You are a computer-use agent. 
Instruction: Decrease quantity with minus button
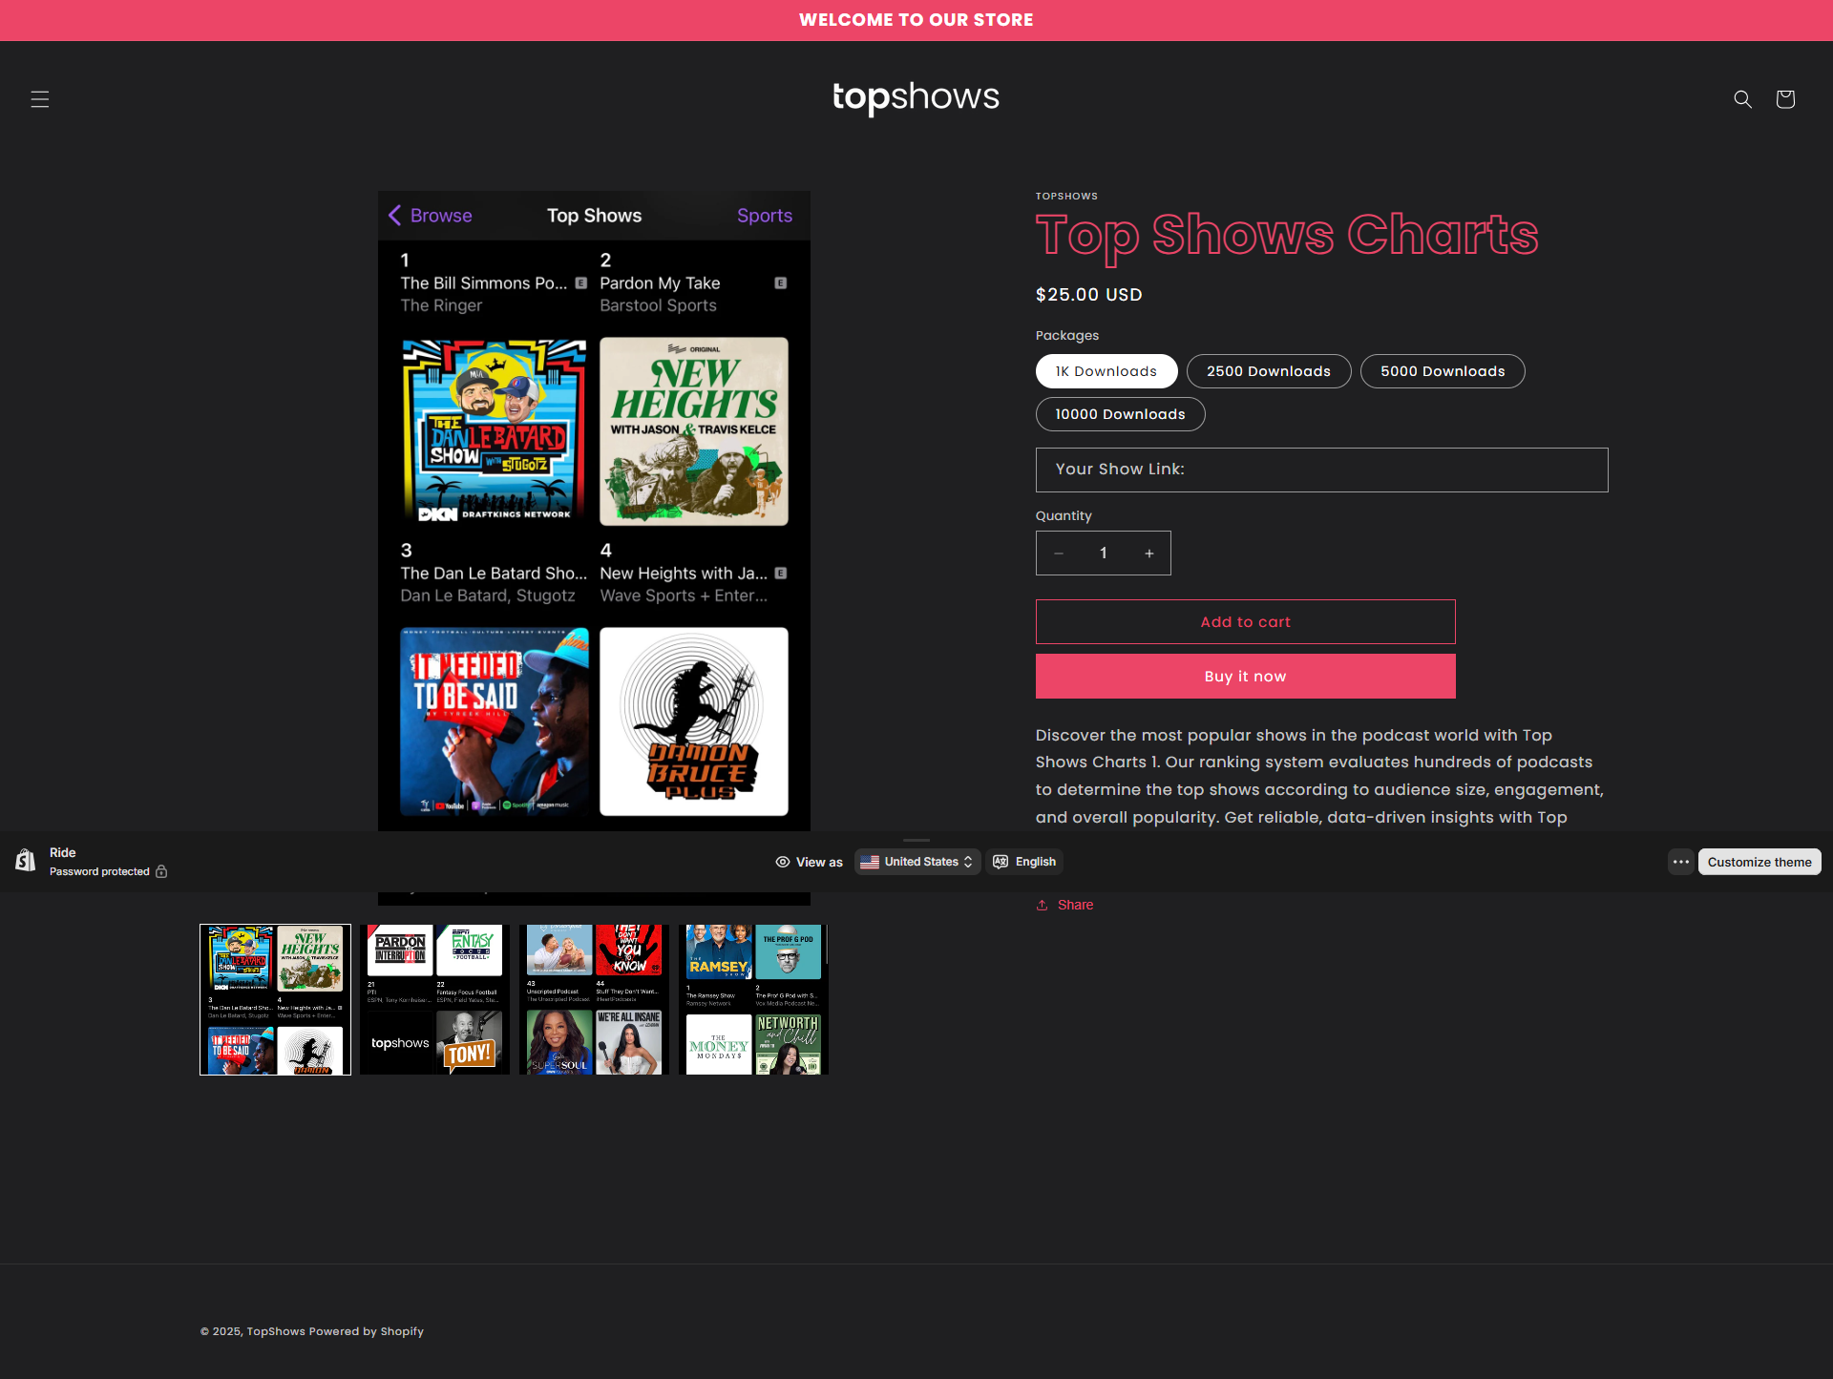(x=1059, y=554)
